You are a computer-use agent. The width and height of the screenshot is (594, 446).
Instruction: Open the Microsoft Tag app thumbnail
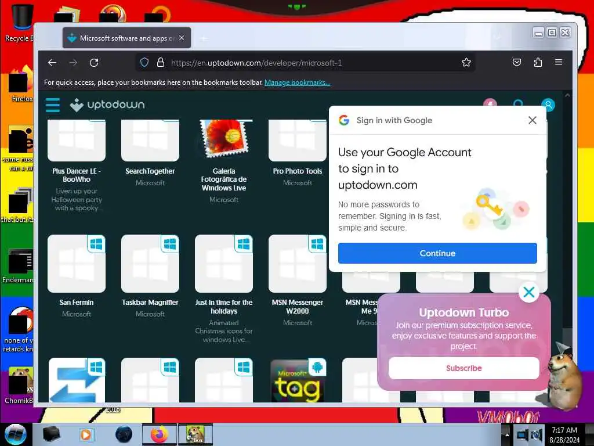[298, 380]
